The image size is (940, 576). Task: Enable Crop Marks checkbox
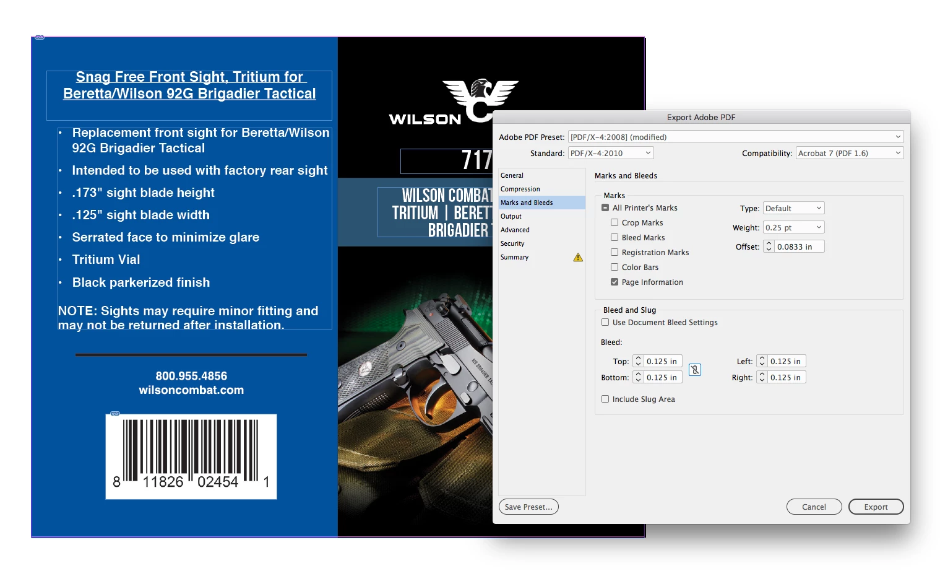pos(614,223)
